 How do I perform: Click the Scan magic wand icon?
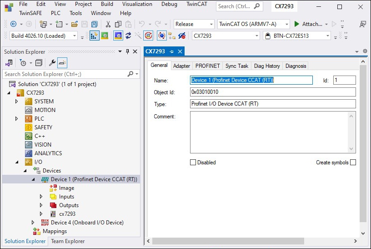coord(138,36)
